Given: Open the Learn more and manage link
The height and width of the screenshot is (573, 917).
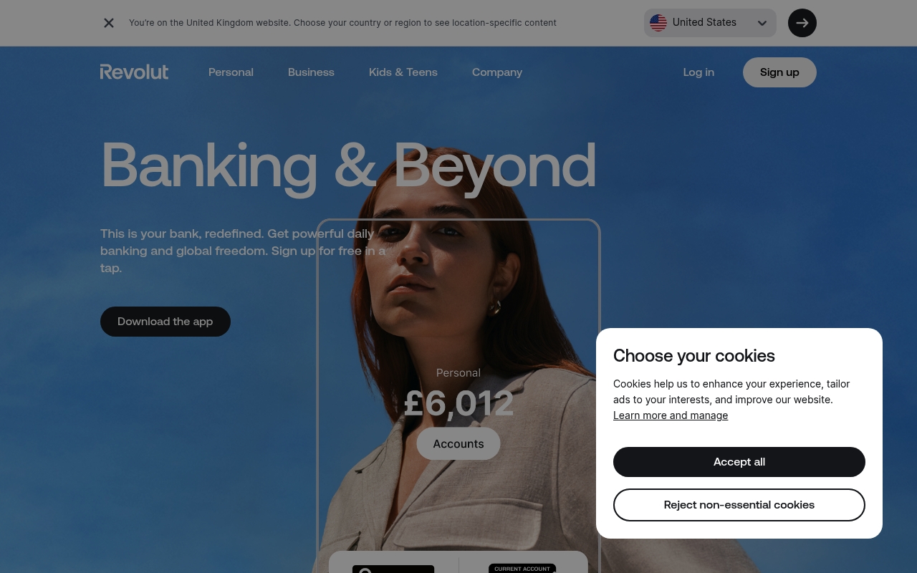Looking at the screenshot, I should [671, 415].
